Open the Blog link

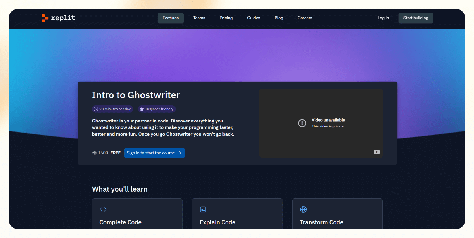point(279,18)
